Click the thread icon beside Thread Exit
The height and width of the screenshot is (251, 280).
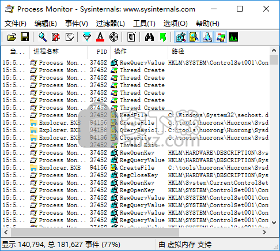[x=114, y=145]
